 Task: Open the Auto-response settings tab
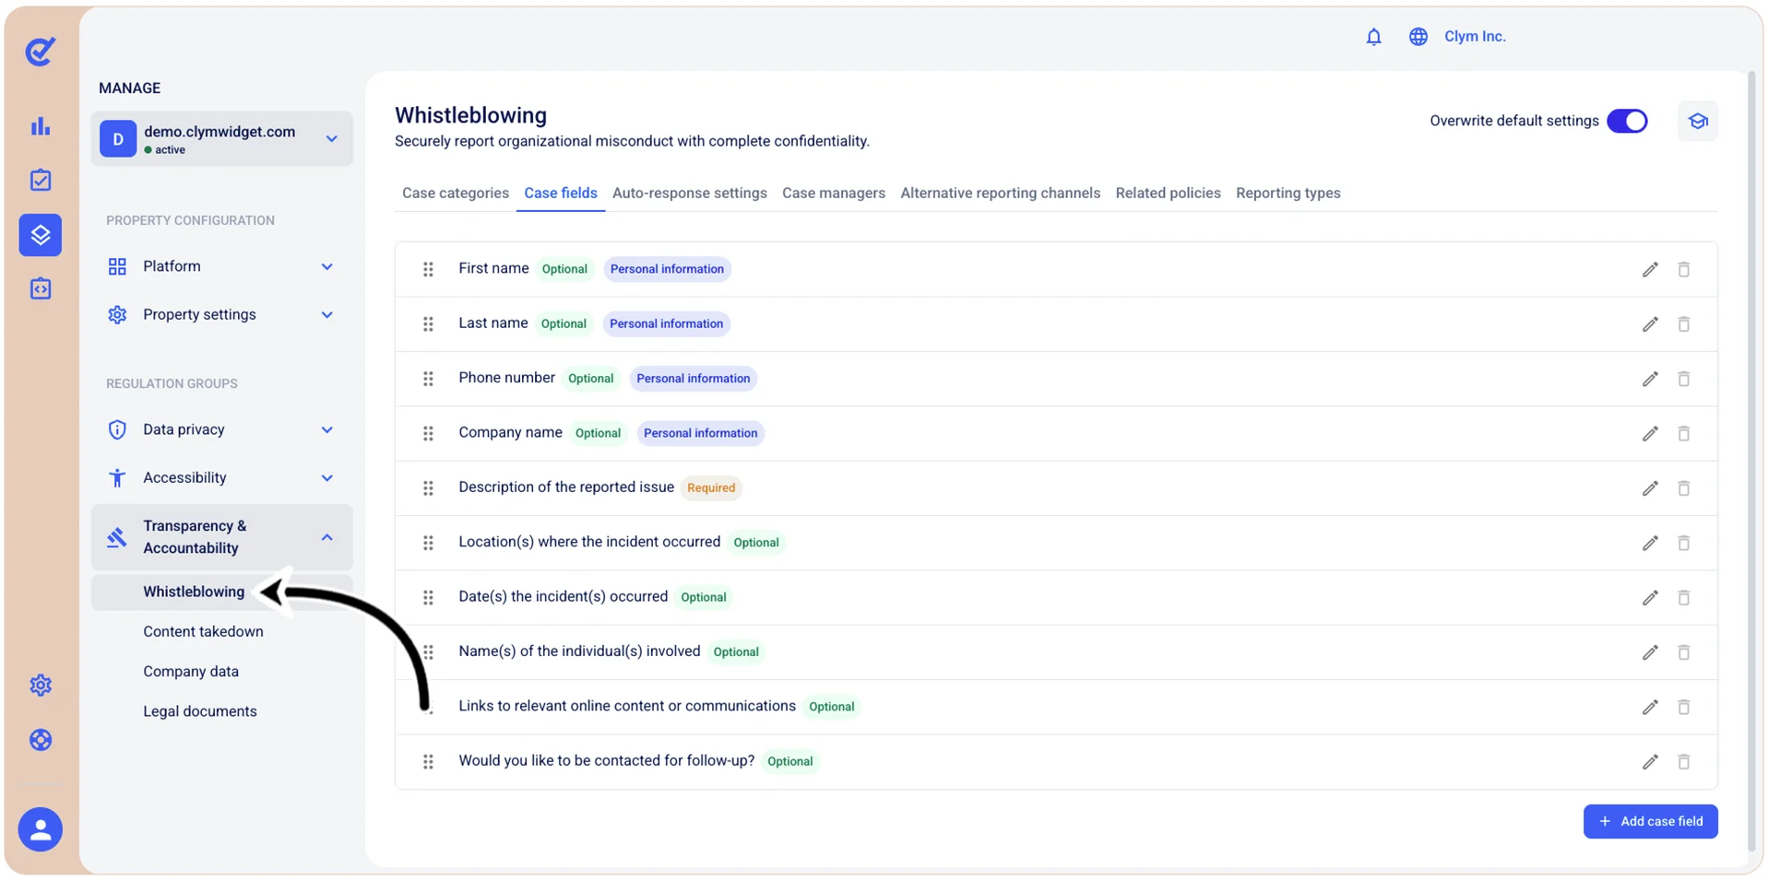[689, 193]
